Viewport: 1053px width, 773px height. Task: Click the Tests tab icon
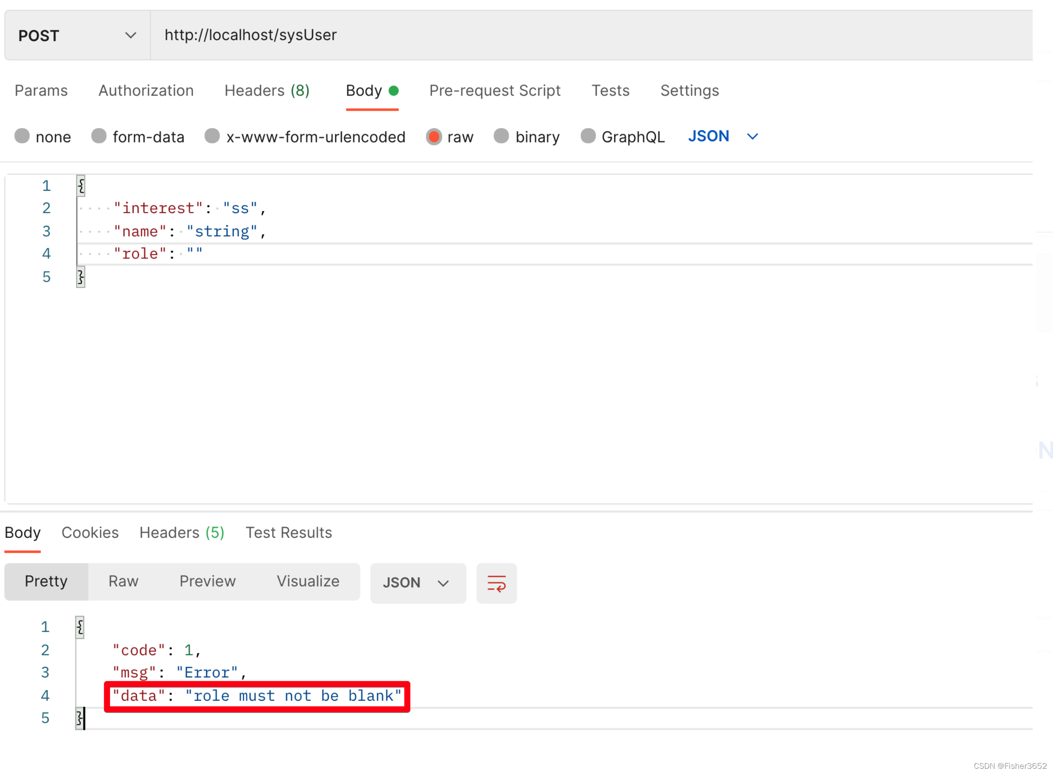(x=611, y=90)
